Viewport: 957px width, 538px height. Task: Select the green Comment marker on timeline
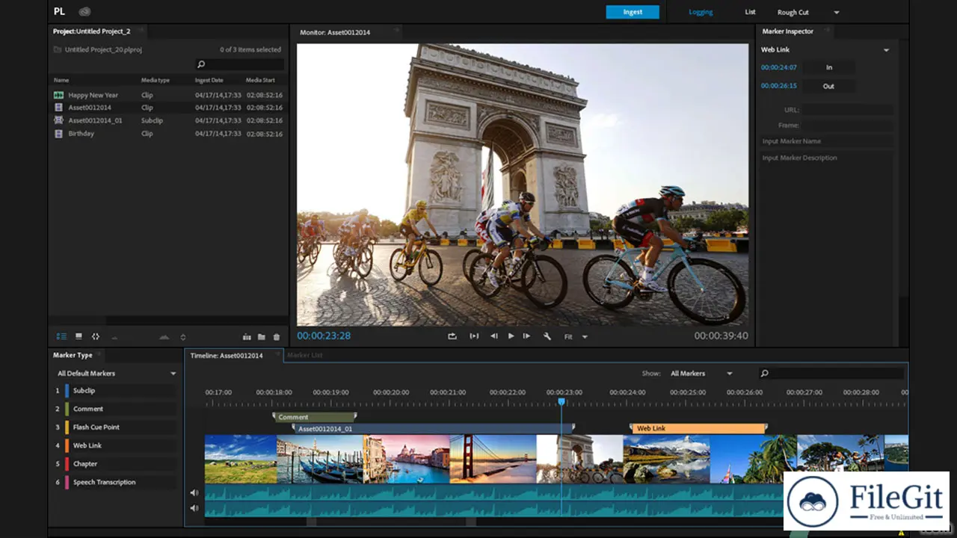pos(315,417)
